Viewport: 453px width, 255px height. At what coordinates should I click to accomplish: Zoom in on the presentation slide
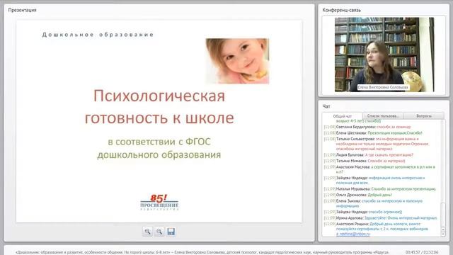[x=147, y=232]
